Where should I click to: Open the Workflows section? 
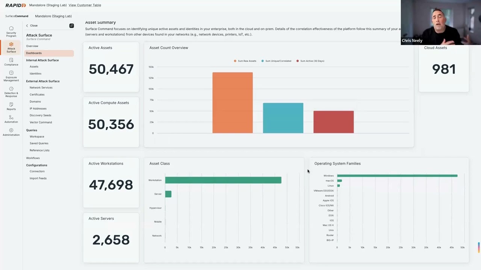33,158
